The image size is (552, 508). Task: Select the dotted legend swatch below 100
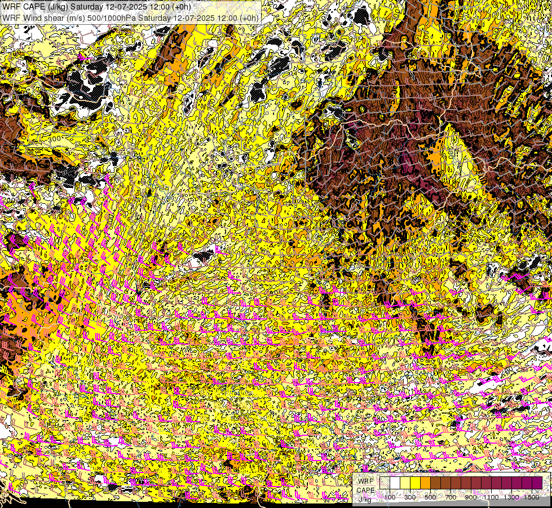(x=385, y=483)
